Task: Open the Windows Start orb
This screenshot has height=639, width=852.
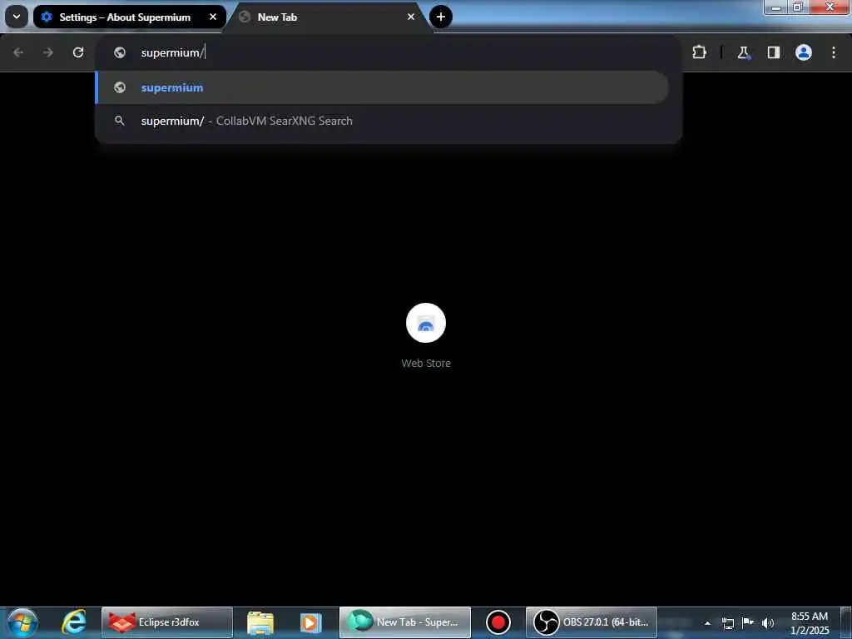Action: (x=22, y=622)
